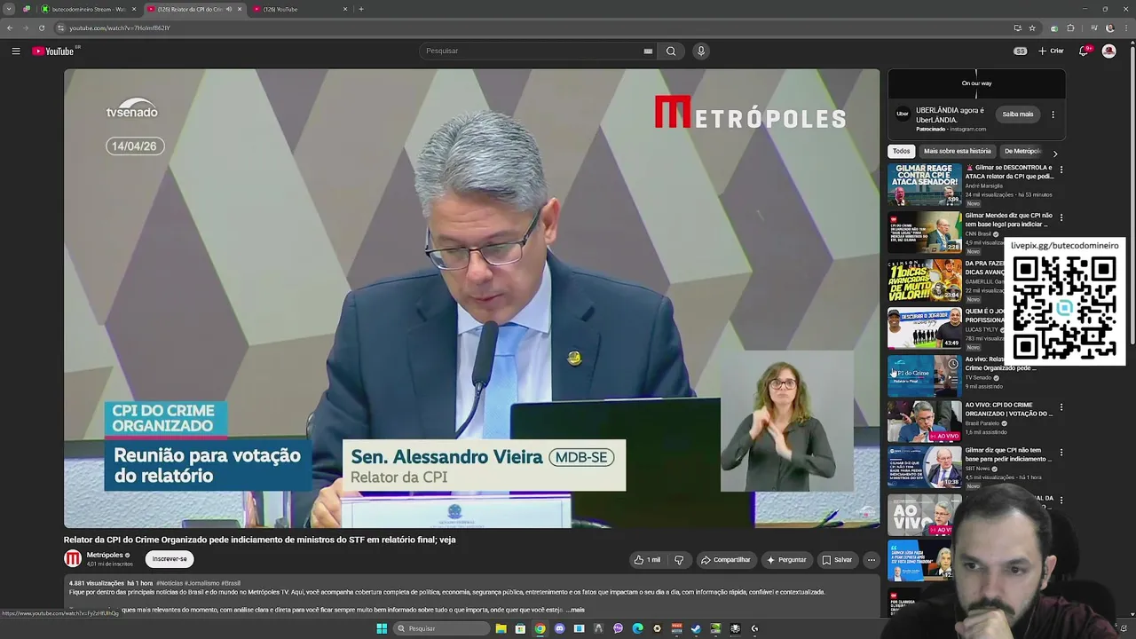Open the 11 DICAS avançadas thumbnail

(924, 280)
